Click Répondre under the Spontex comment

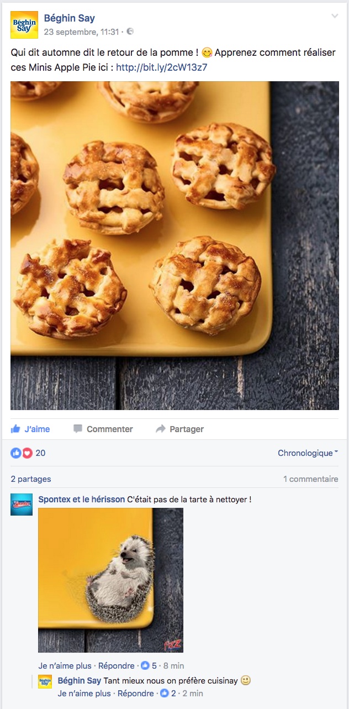[115, 665]
